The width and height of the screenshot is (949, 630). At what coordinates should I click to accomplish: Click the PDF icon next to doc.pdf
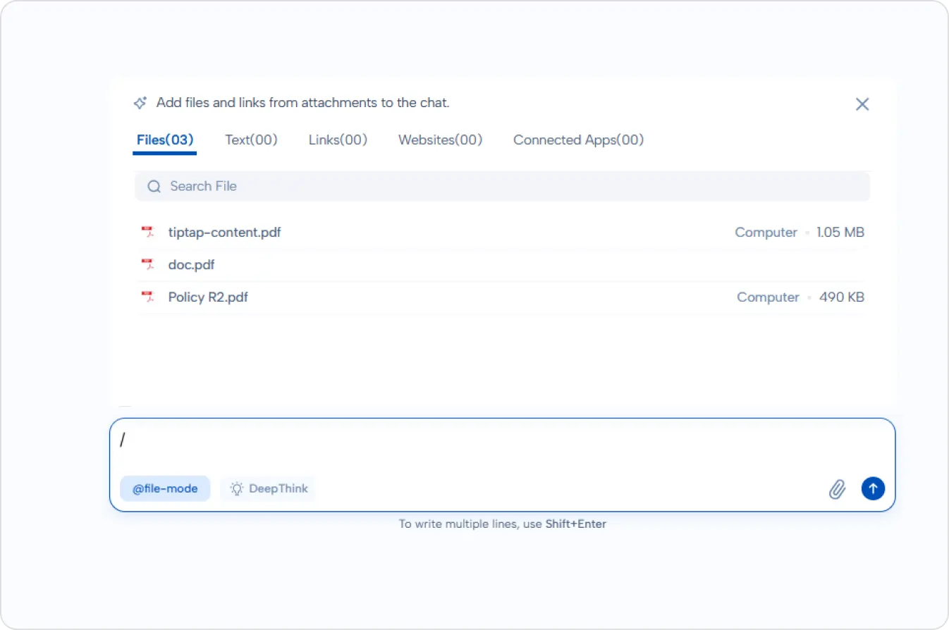(148, 264)
